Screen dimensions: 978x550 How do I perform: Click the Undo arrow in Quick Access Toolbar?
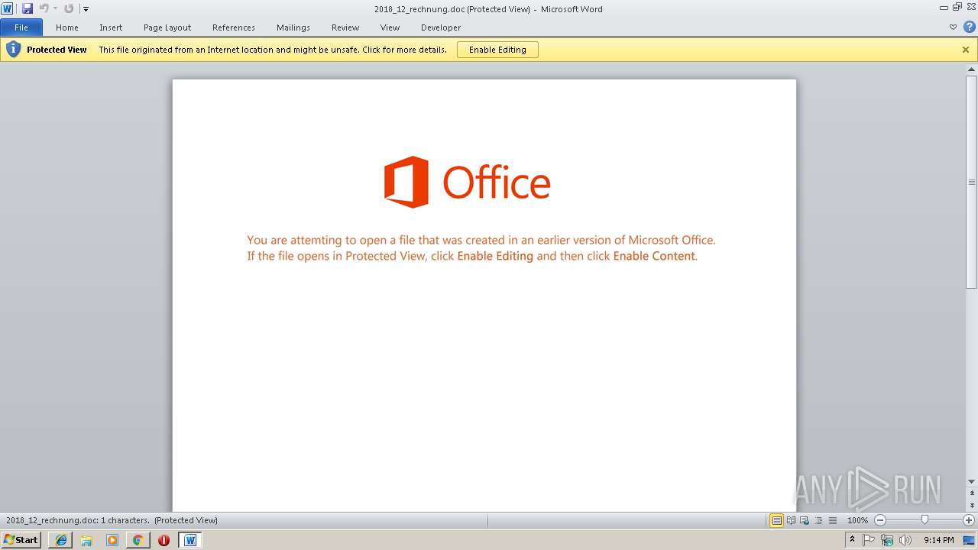pyautogui.click(x=44, y=8)
